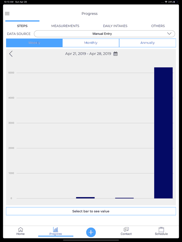This screenshot has width=182, height=242.
Task: Tap the date Sun Apr 28 in status bar
Action: [21, 2]
